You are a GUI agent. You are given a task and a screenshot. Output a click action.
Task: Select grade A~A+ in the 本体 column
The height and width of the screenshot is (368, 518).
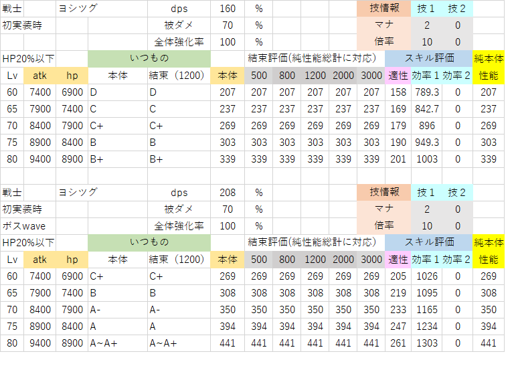(118, 343)
